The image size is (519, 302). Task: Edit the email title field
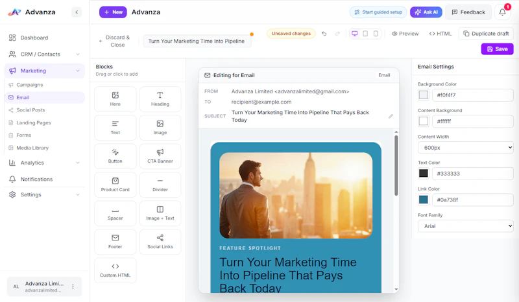[197, 41]
